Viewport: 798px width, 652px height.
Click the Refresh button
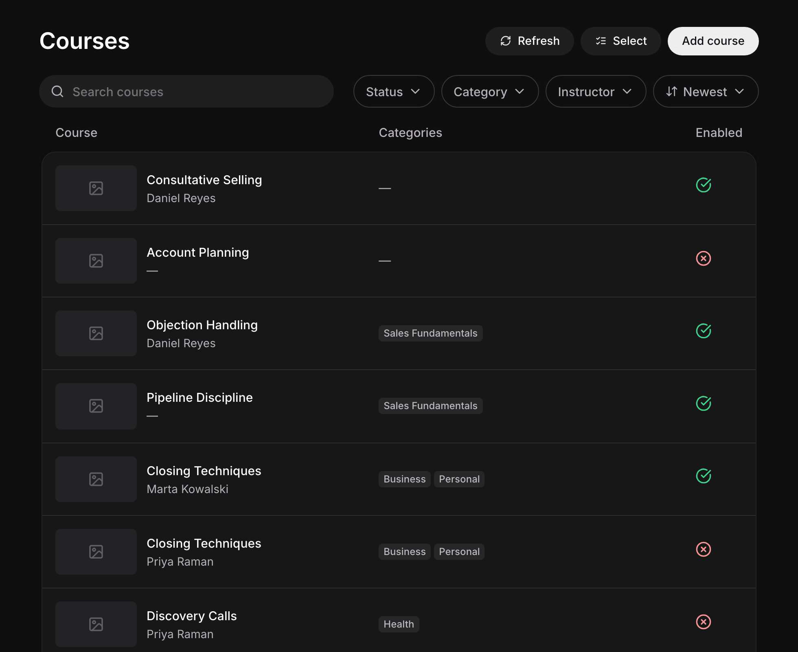click(x=529, y=41)
